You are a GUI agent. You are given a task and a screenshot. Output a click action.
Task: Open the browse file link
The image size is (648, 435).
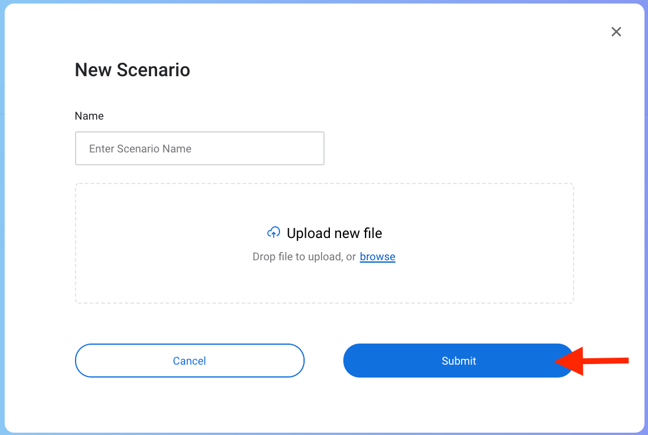(377, 257)
